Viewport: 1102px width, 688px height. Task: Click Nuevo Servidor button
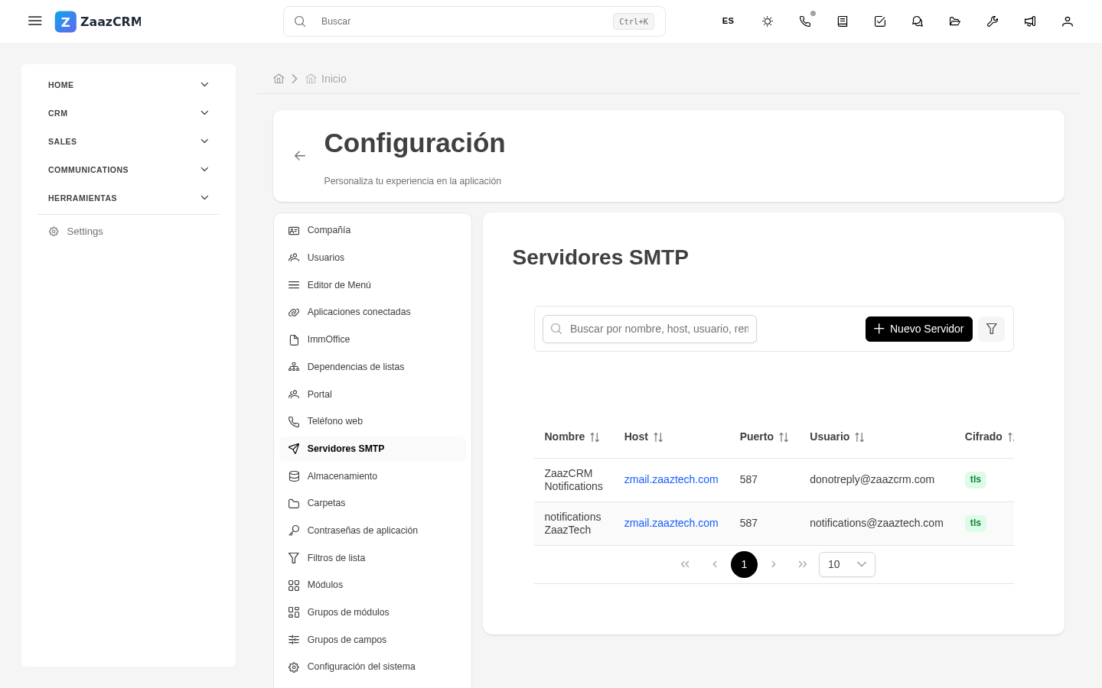point(919,329)
